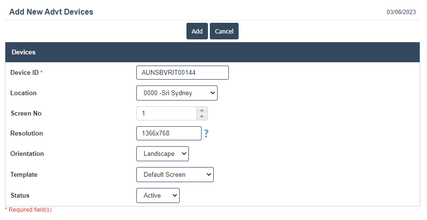
Task: Click the Orientation label text
Action: click(x=27, y=153)
